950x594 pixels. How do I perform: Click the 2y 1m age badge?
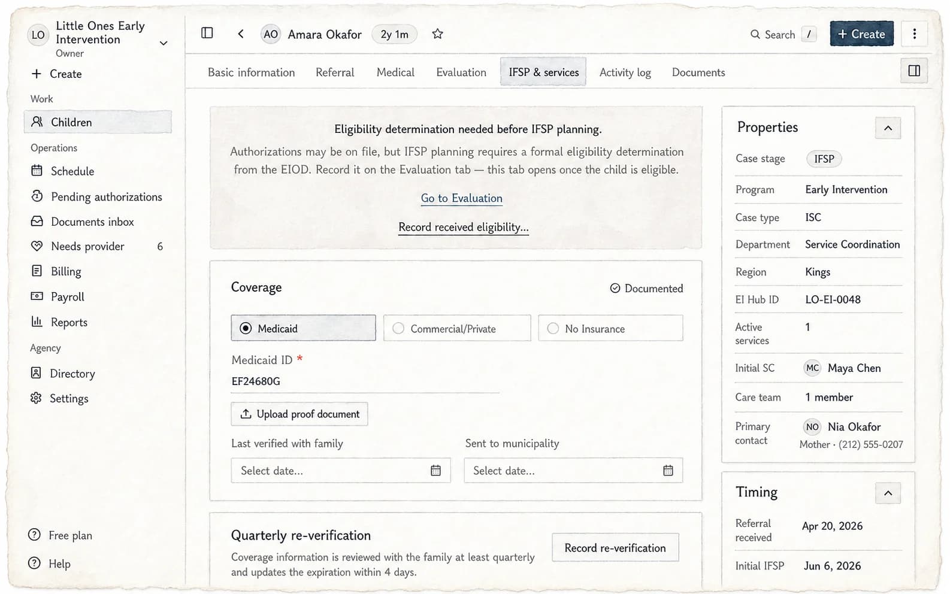(x=394, y=34)
